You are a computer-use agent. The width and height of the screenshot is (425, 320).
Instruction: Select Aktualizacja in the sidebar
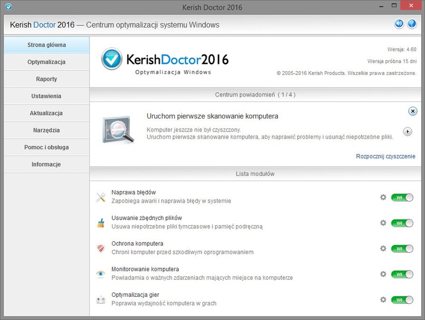46,113
